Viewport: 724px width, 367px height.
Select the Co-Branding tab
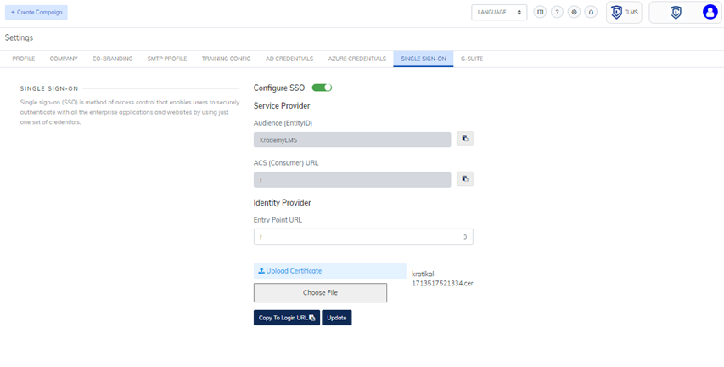click(112, 59)
